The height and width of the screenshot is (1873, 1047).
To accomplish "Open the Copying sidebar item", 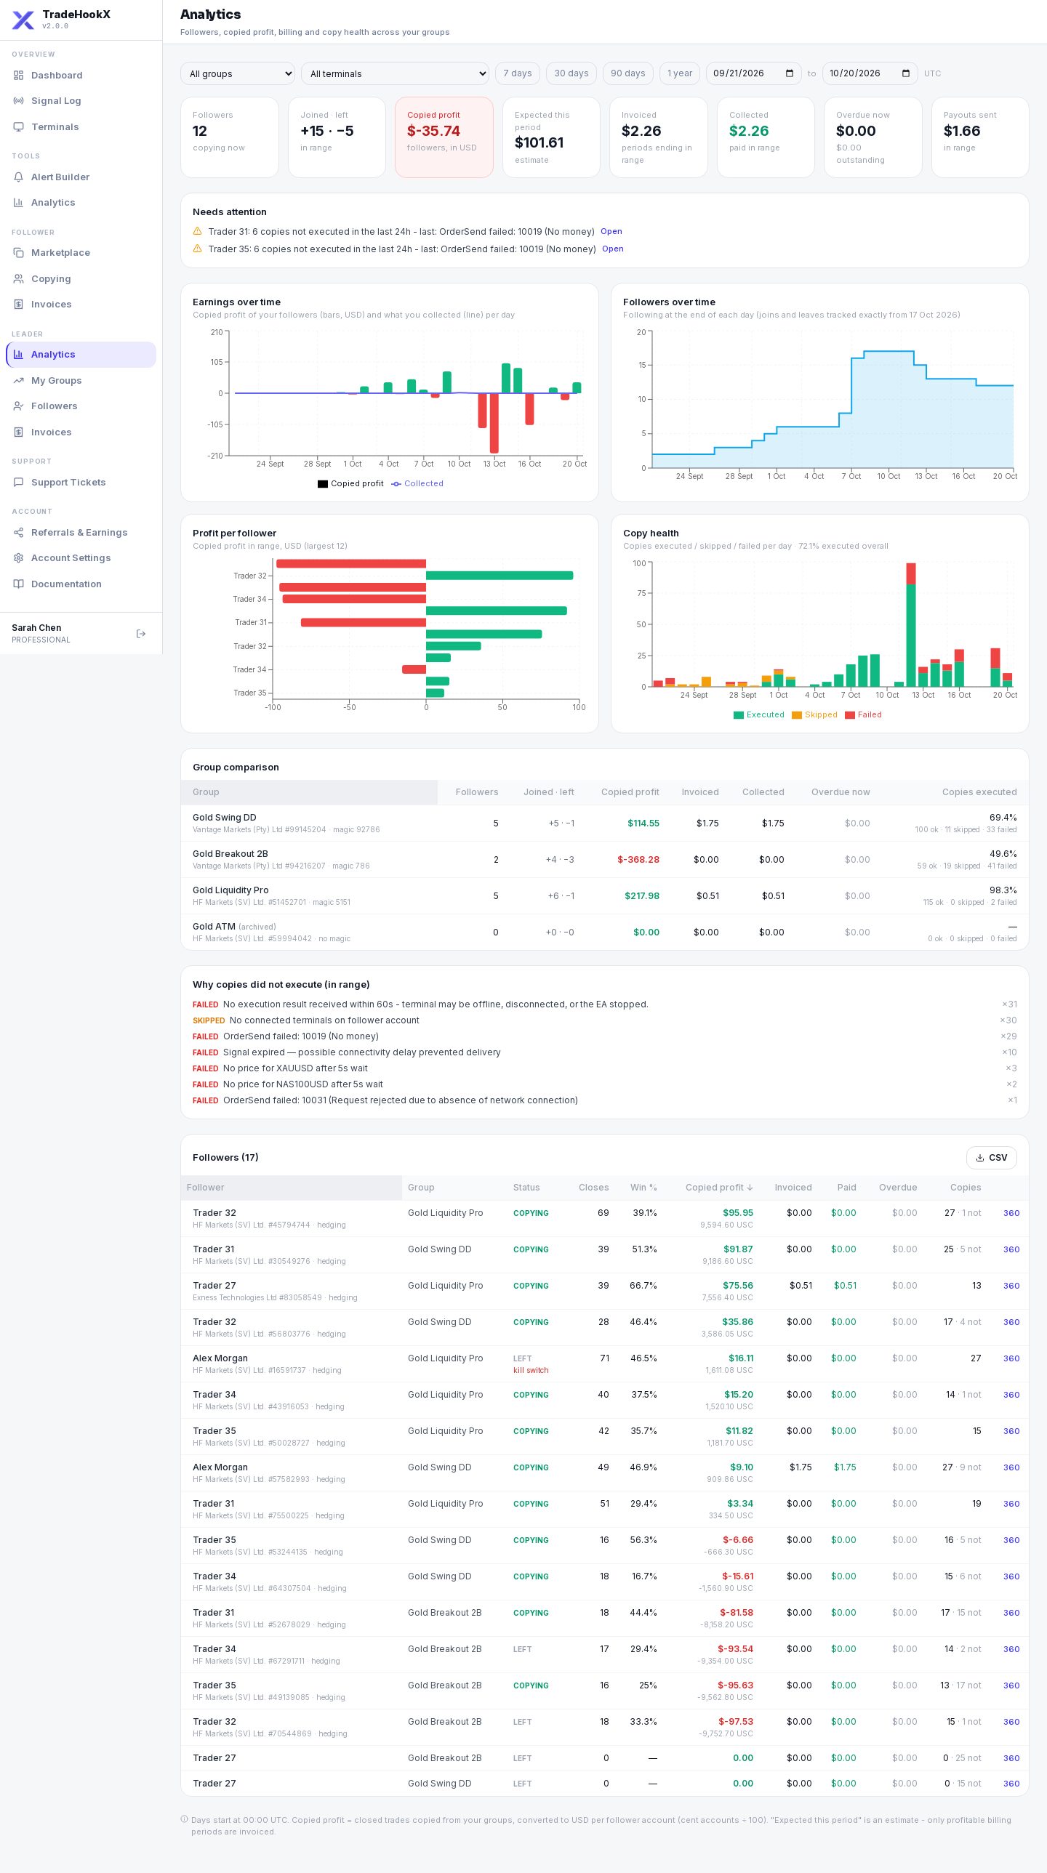I will (x=81, y=278).
